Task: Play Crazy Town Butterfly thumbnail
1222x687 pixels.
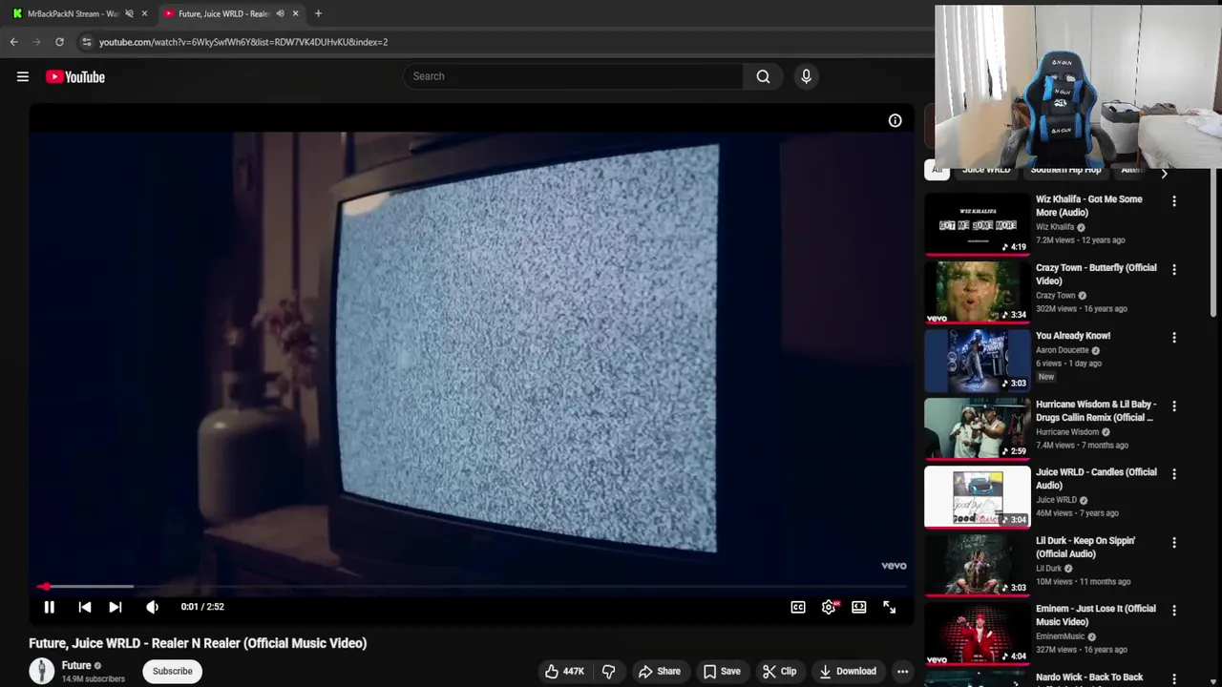Action: point(978,293)
